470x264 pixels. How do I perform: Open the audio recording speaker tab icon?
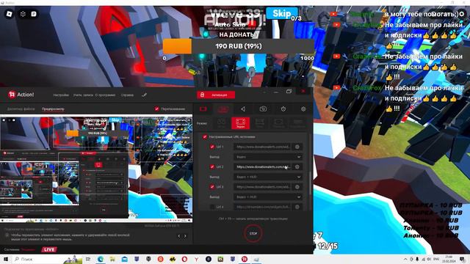(x=243, y=109)
